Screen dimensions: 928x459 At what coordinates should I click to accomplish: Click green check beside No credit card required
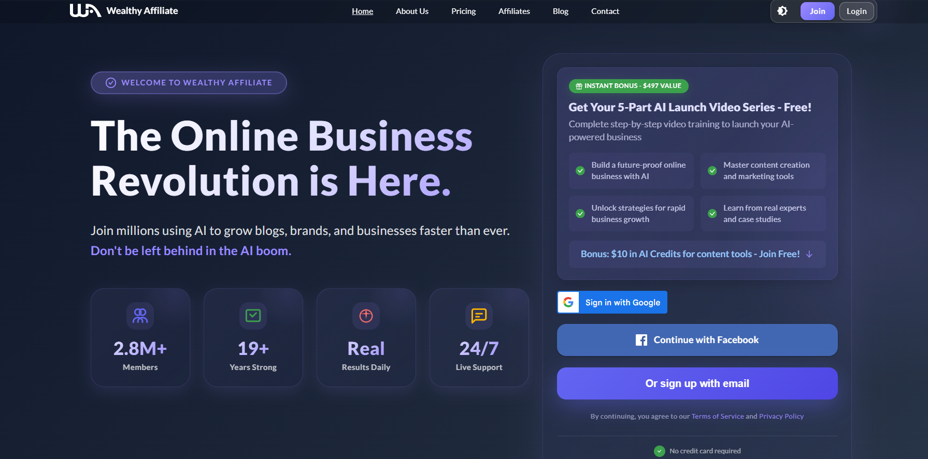coord(660,451)
